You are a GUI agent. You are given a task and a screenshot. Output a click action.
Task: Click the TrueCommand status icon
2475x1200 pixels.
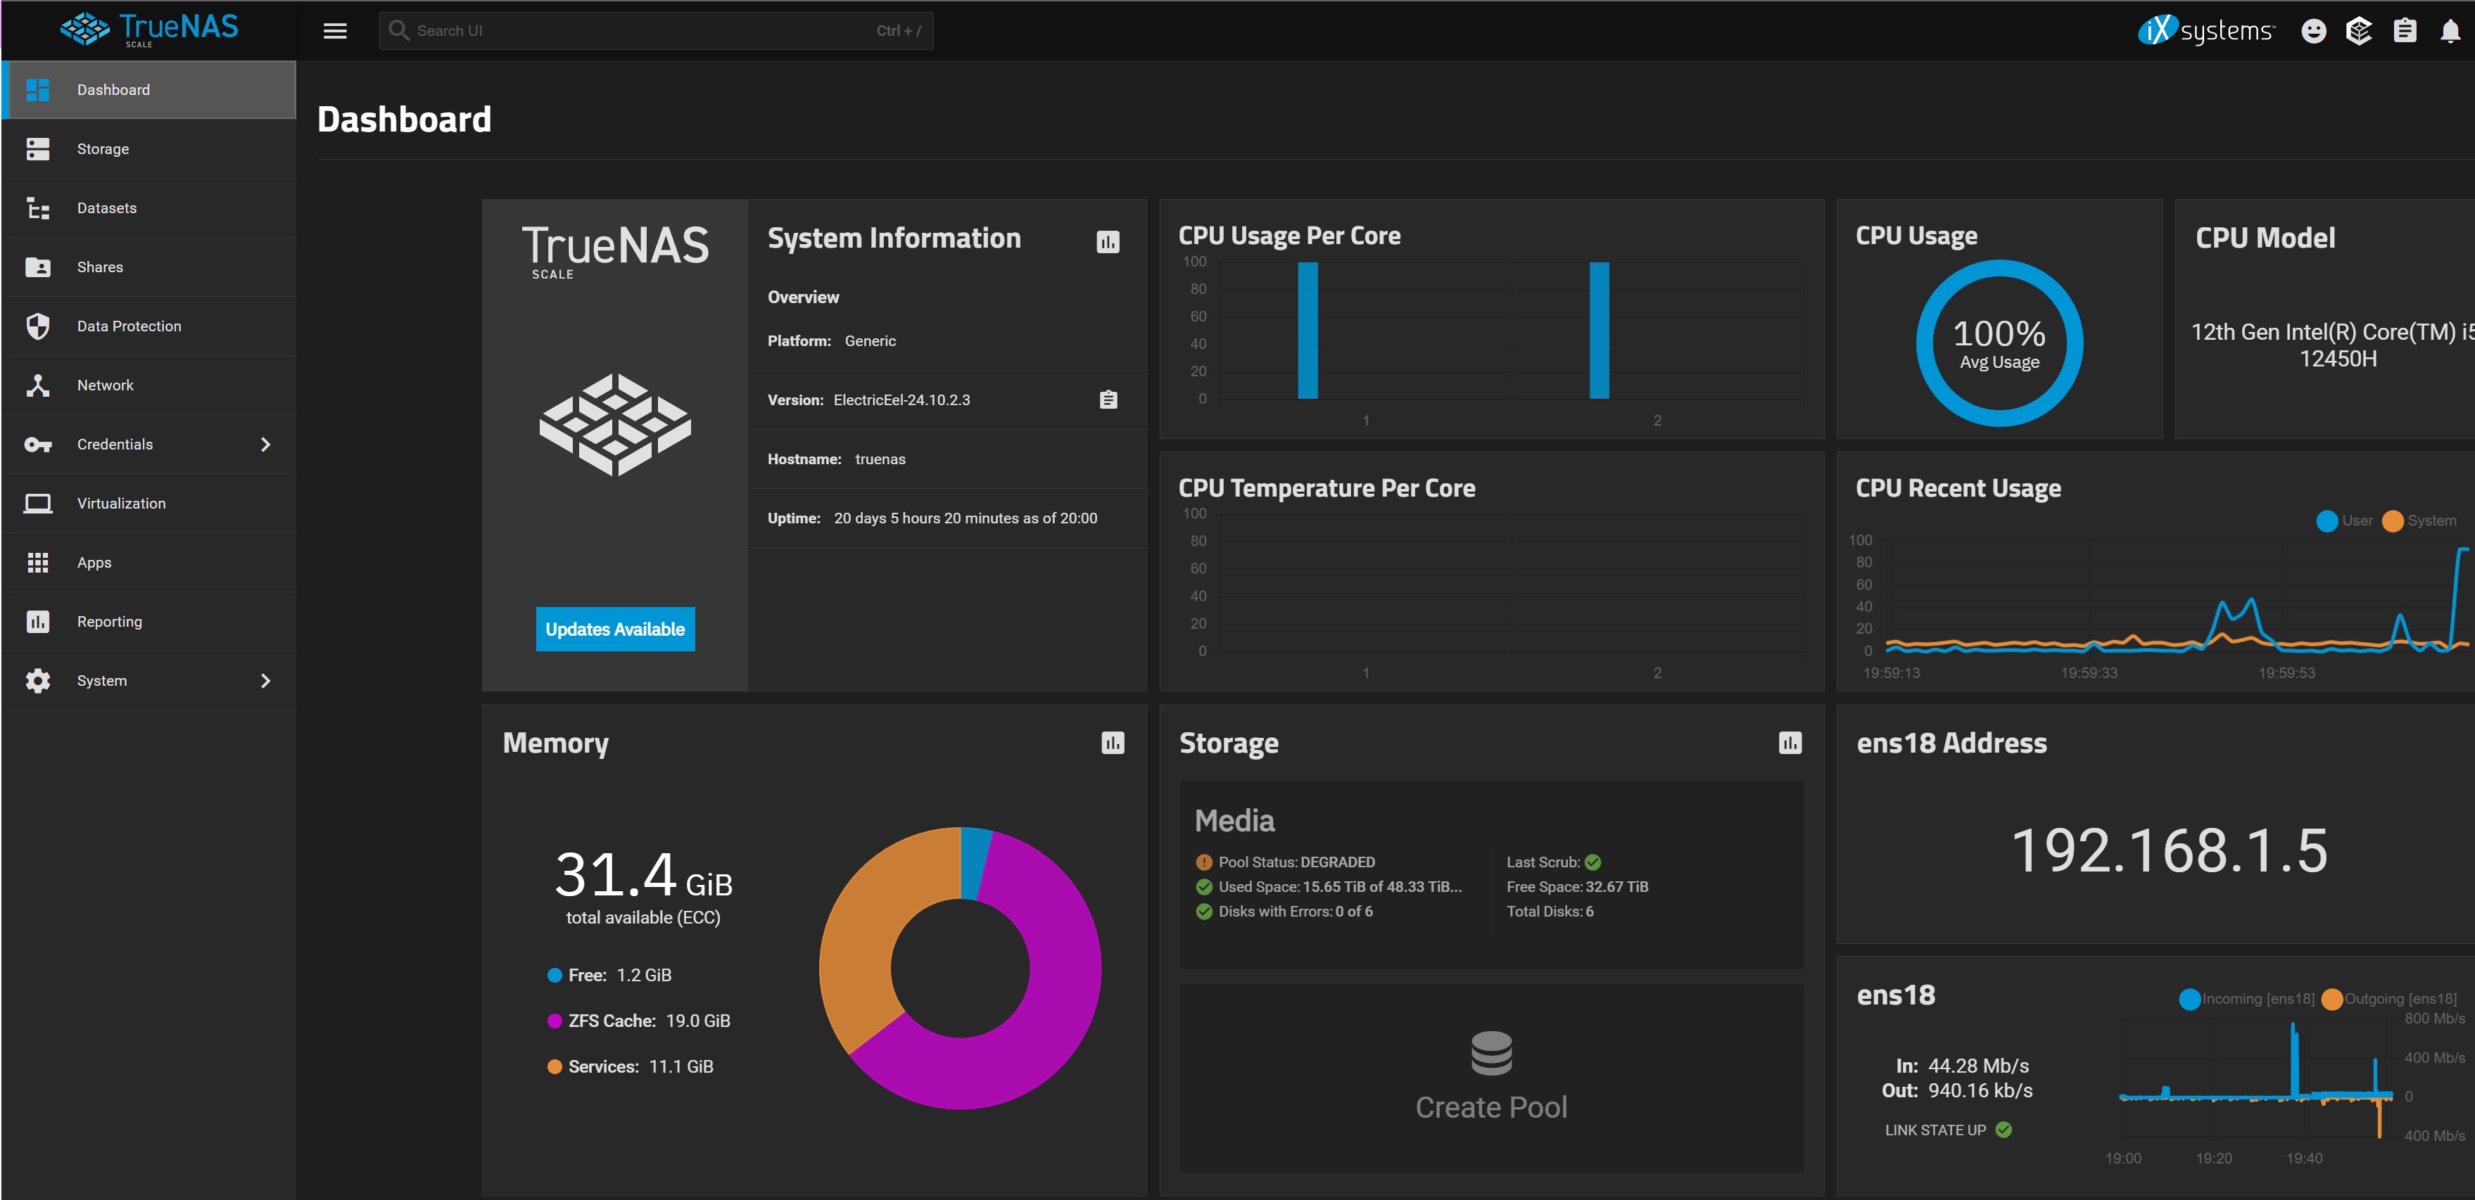point(2359,31)
